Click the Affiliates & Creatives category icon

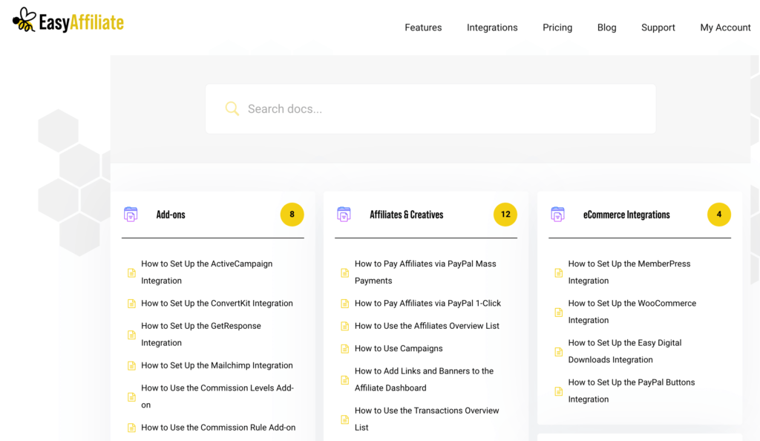coord(344,215)
